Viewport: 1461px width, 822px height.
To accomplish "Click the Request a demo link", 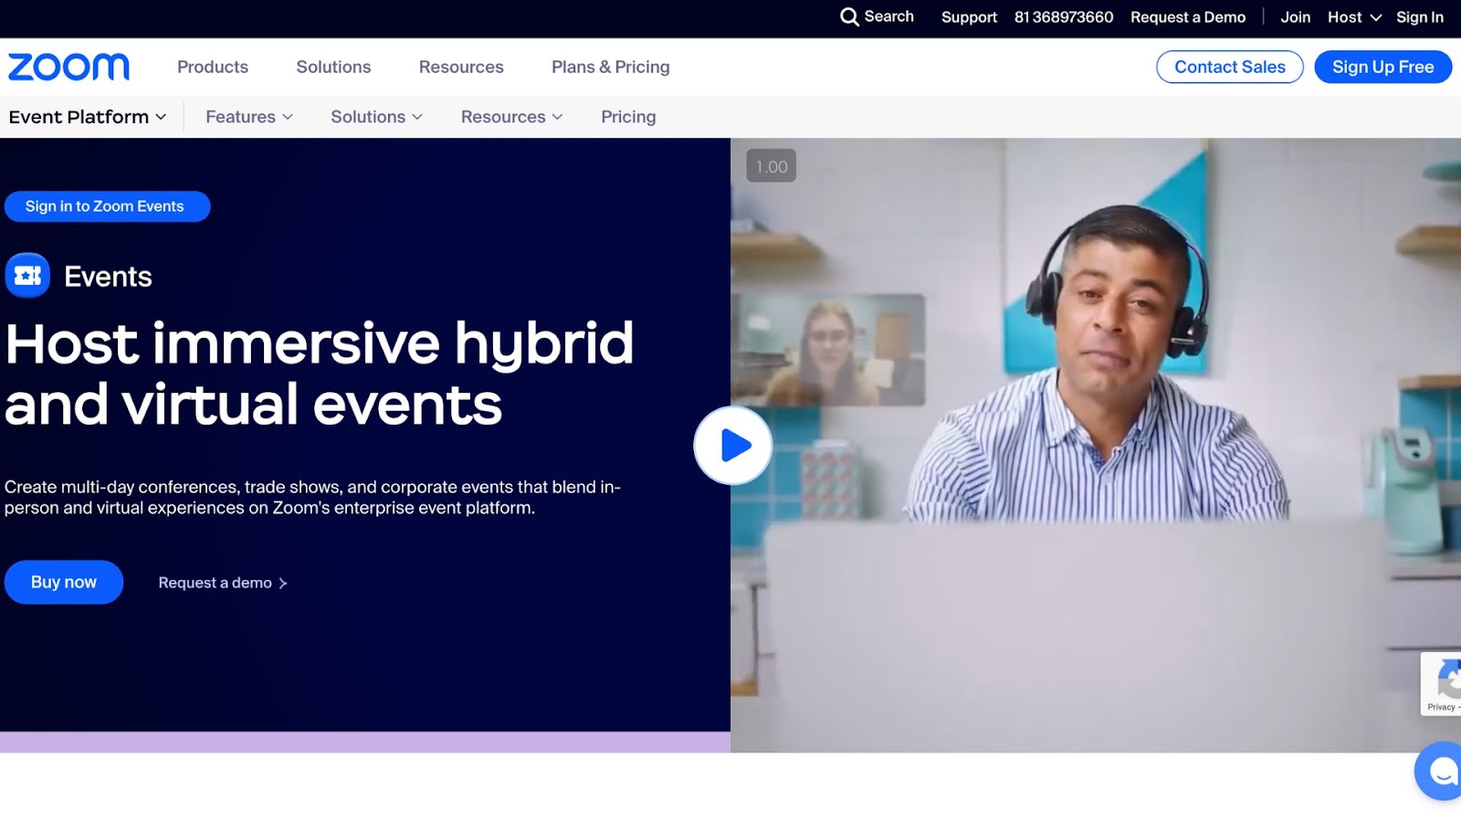I will pos(223,583).
